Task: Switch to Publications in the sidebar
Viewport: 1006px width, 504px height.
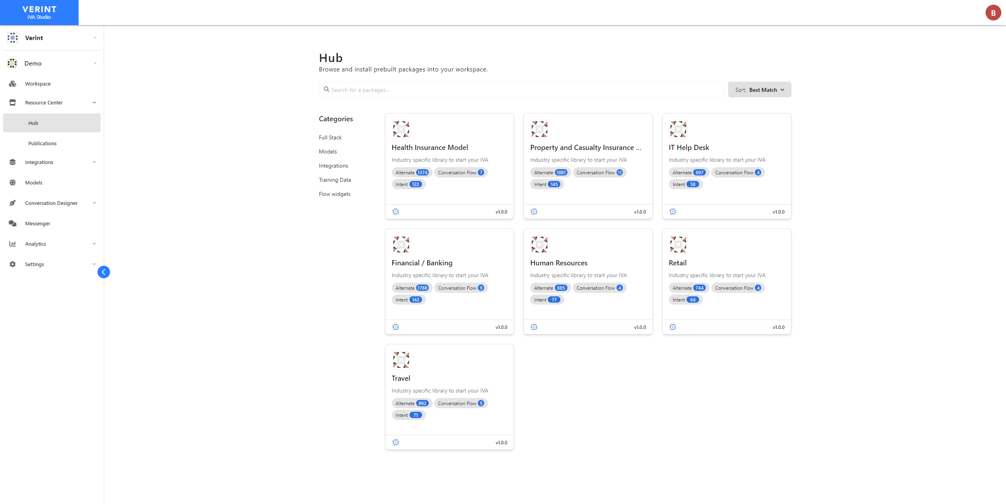Action: (42, 143)
